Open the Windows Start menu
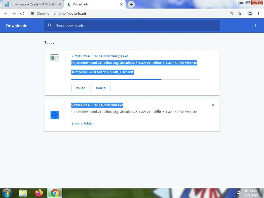This screenshot has width=264, height=198. click(x=7, y=193)
